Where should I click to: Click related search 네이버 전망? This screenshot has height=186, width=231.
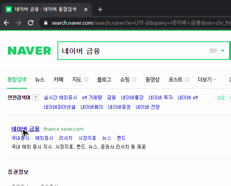pyautogui.click(x=148, y=107)
